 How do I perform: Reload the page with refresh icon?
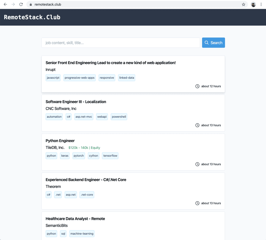[21, 5]
